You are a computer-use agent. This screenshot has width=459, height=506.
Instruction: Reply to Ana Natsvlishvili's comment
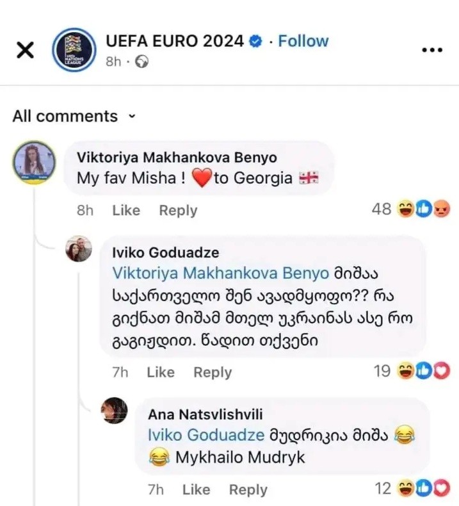point(248,490)
